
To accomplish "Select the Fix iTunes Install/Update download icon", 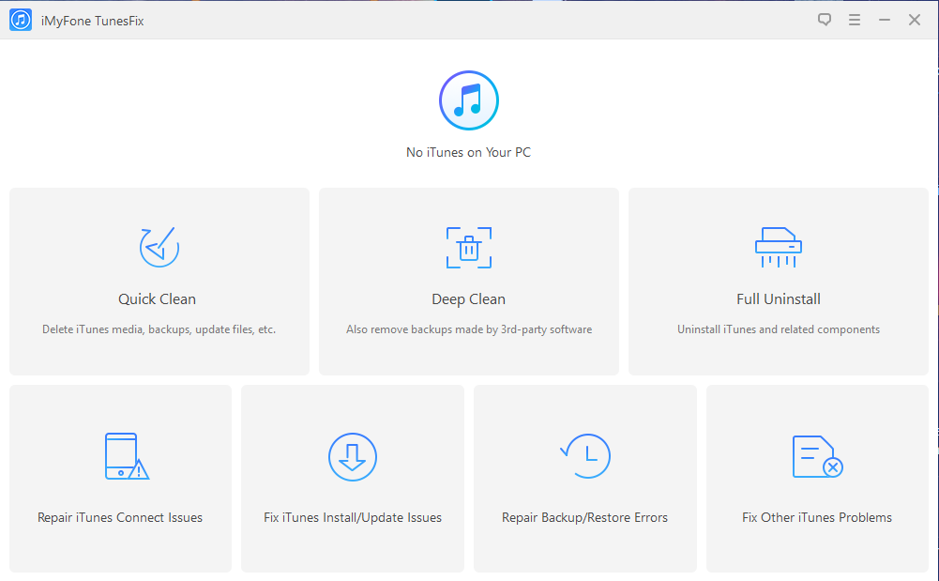I will tap(352, 457).
